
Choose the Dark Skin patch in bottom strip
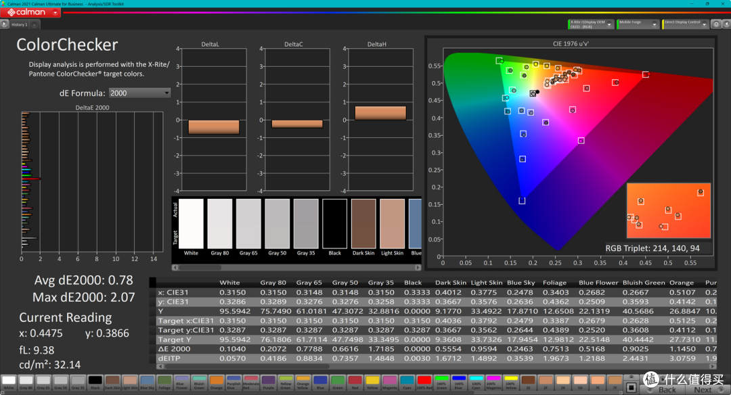112,382
